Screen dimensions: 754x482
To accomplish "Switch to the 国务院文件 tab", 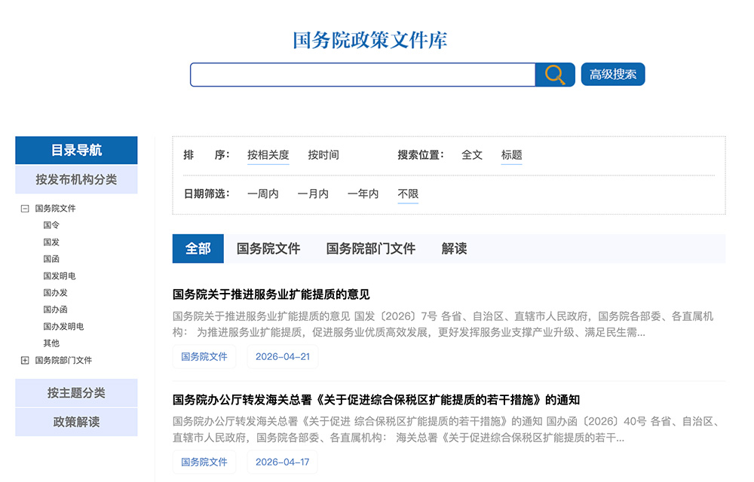I will [268, 249].
